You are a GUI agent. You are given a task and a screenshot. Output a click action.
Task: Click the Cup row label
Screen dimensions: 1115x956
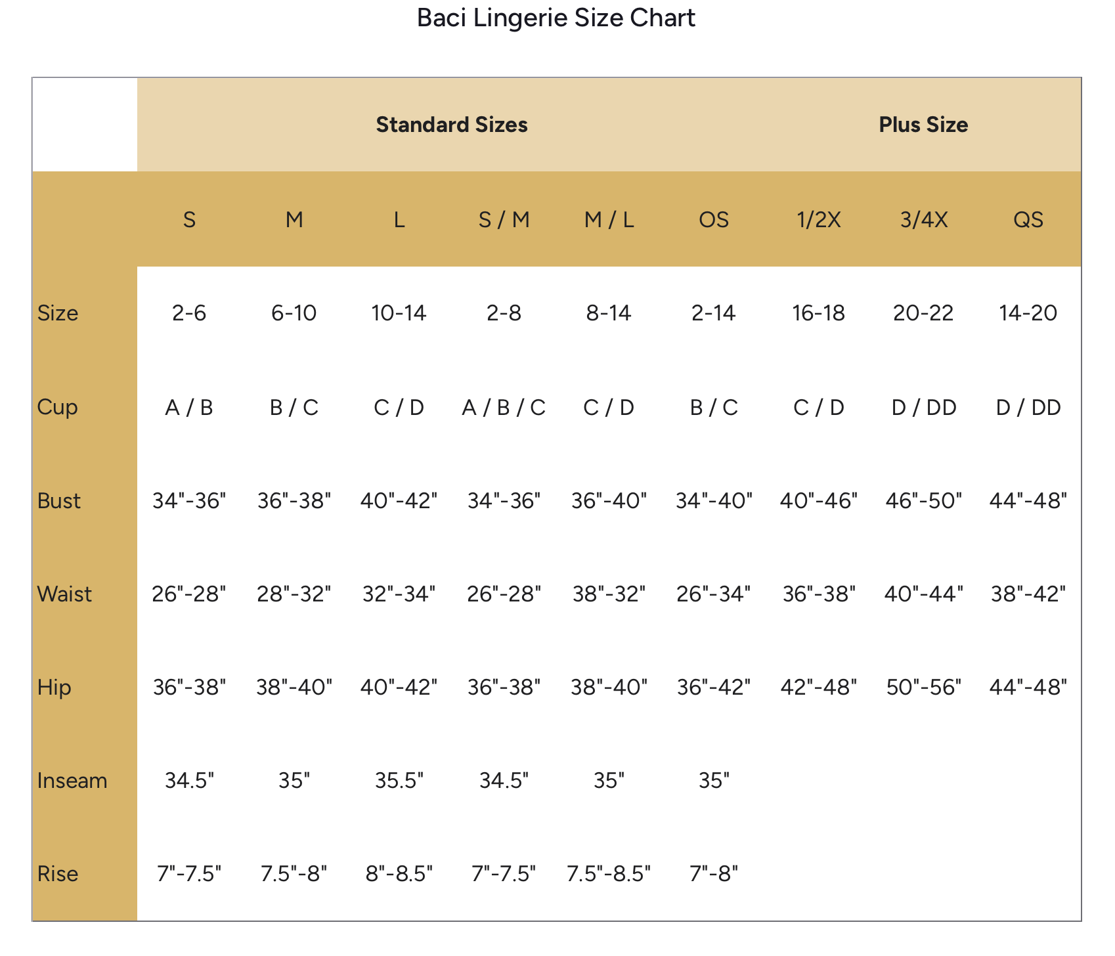click(x=58, y=407)
